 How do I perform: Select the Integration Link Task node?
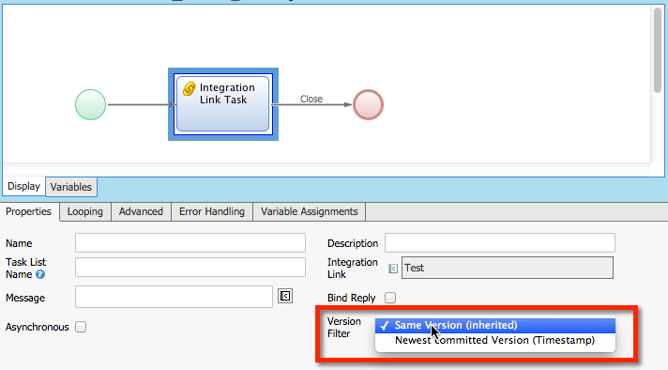(222, 104)
